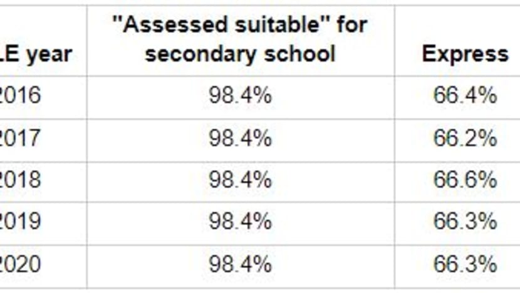Click the 2020 year cell
Viewport: 520px width, 293px height.
pyautogui.click(x=20, y=264)
